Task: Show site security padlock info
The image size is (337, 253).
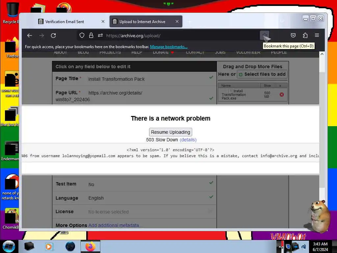Action: point(91,35)
